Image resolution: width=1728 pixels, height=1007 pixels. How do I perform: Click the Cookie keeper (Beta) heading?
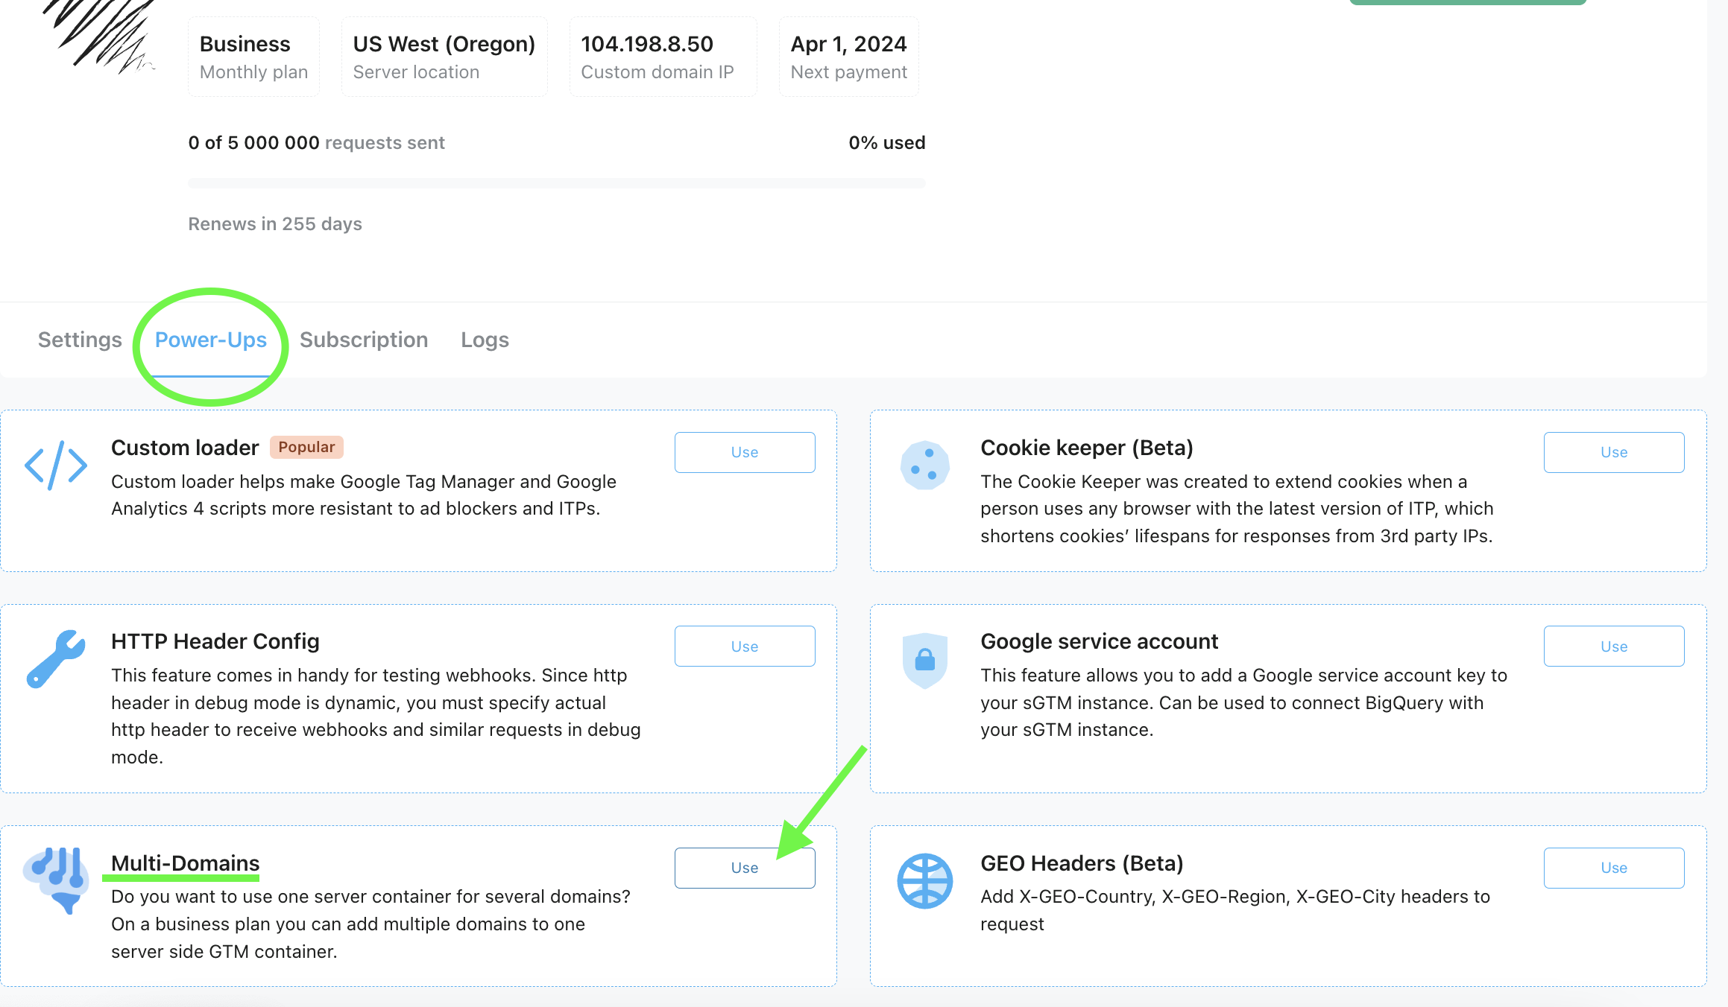1087,447
